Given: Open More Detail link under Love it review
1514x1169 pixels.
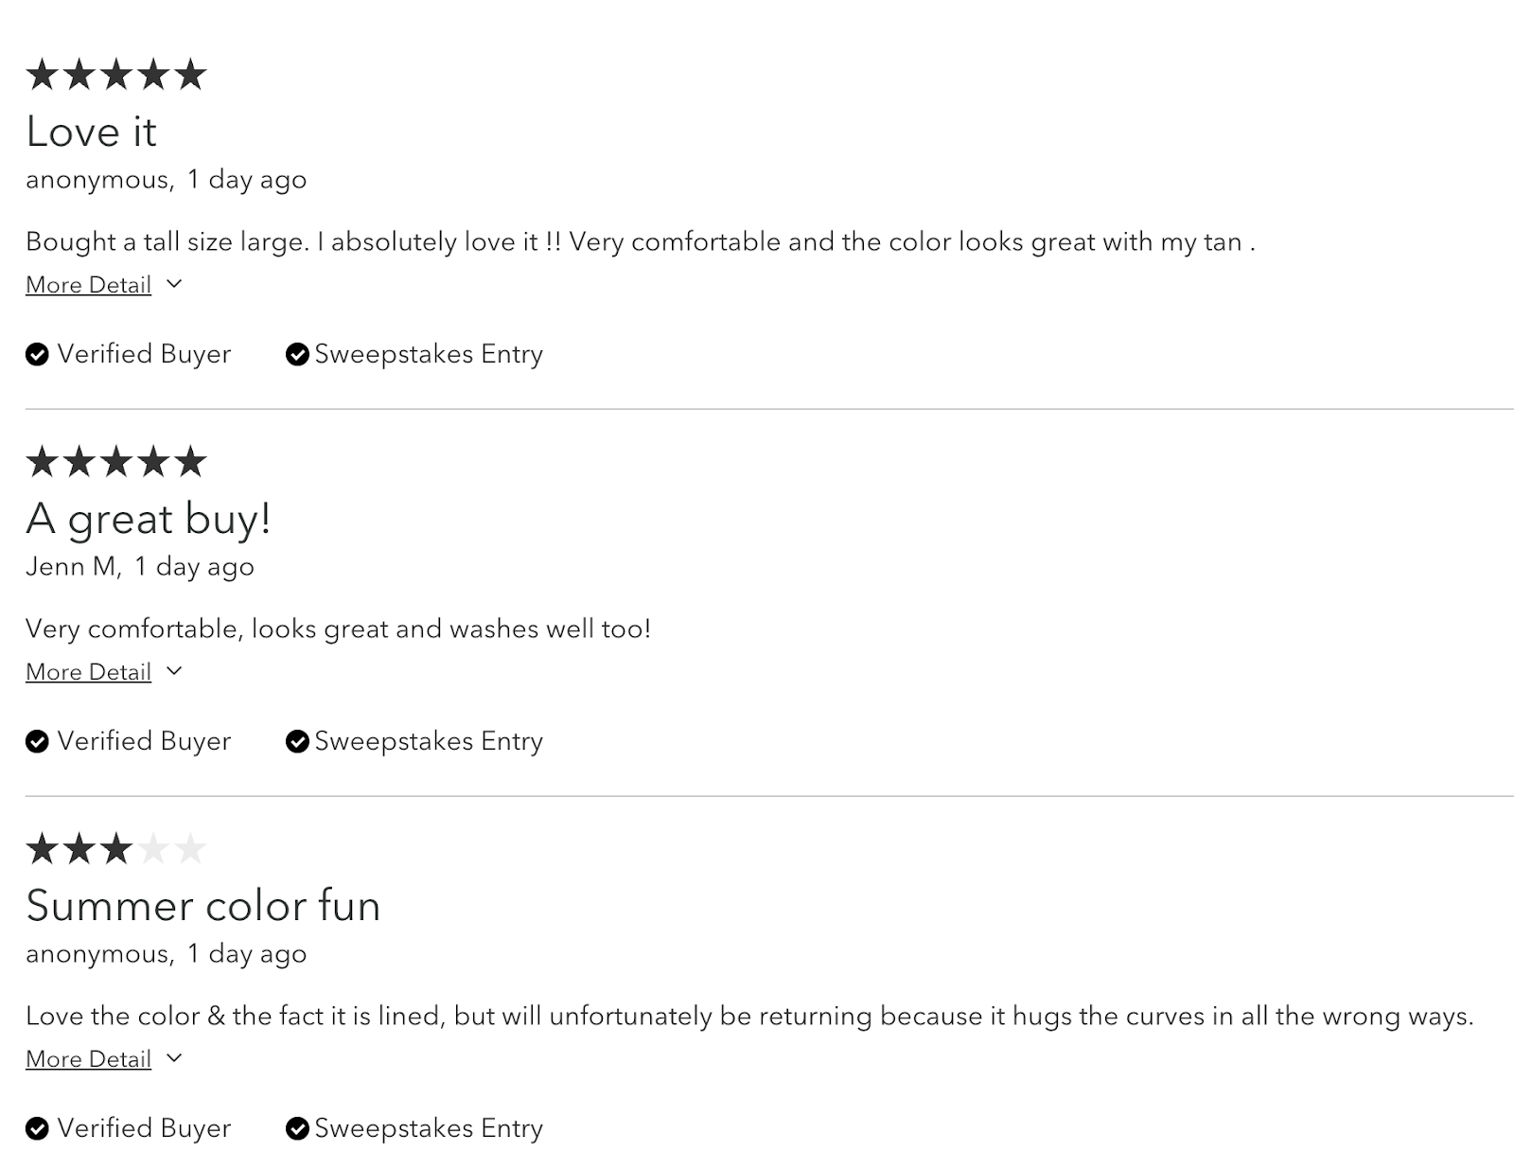Looking at the screenshot, I should 88,285.
